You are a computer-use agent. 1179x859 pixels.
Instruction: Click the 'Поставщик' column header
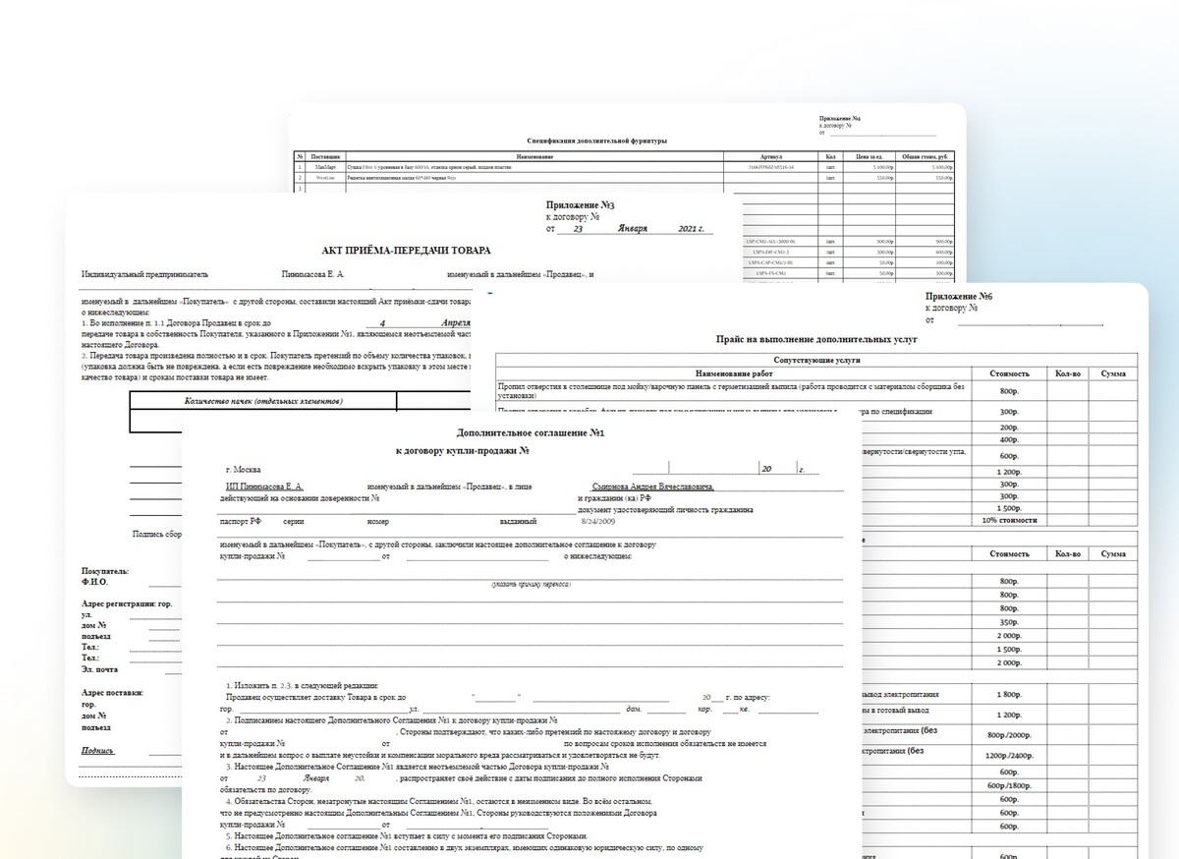coord(325,157)
